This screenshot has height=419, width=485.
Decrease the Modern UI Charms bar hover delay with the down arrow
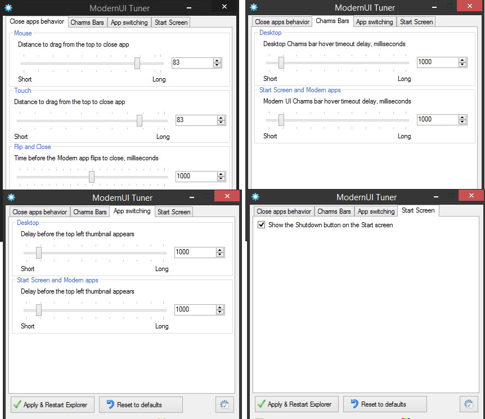pos(462,122)
